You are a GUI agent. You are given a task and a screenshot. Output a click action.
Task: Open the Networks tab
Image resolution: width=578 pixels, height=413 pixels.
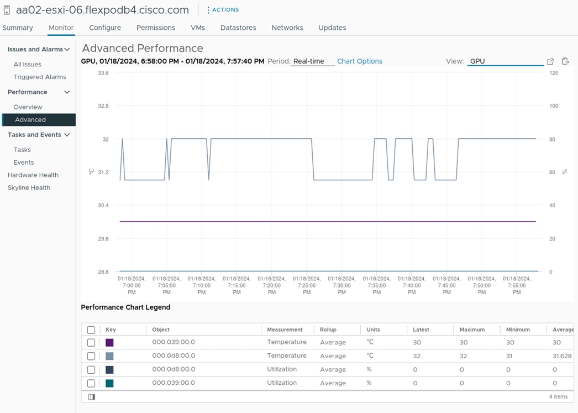tap(287, 28)
